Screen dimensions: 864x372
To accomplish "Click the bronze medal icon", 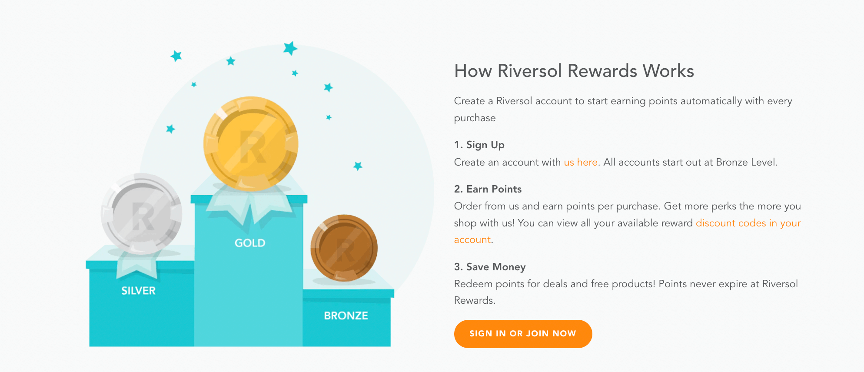I will [343, 248].
